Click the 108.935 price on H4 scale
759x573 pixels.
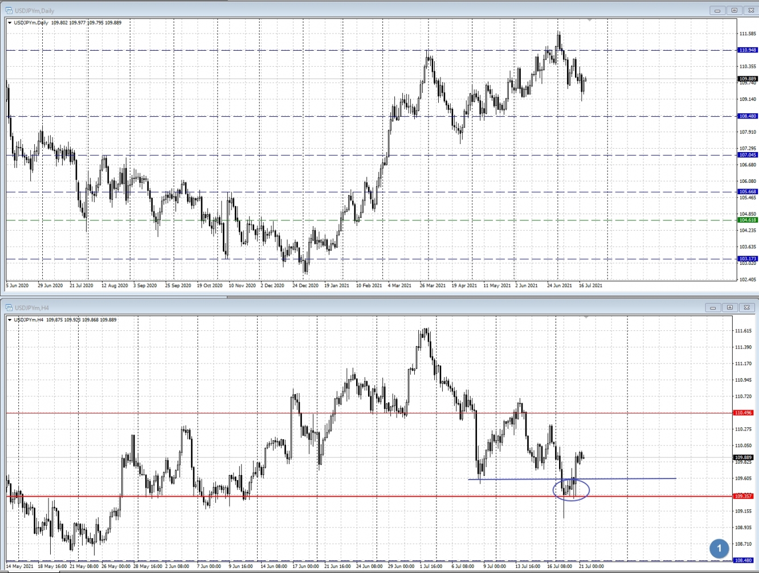tap(744, 527)
